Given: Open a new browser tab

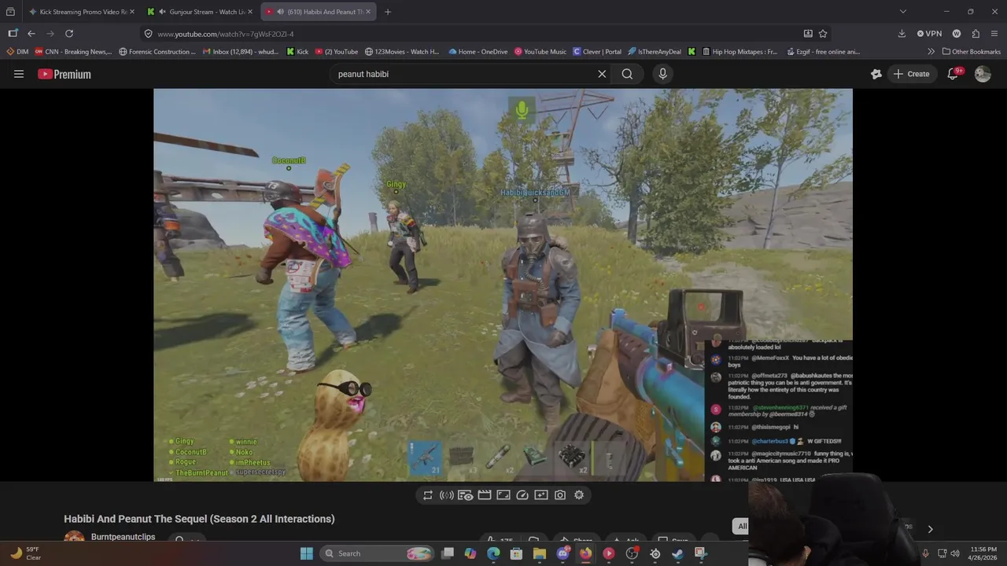Looking at the screenshot, I should (x=388, y=12).
